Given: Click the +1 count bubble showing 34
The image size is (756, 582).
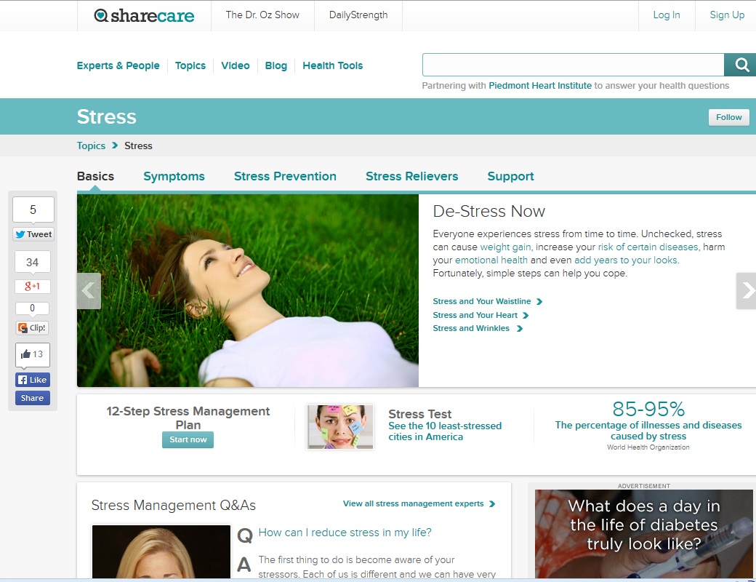Looking at the screenshot, I should (32, 263).
